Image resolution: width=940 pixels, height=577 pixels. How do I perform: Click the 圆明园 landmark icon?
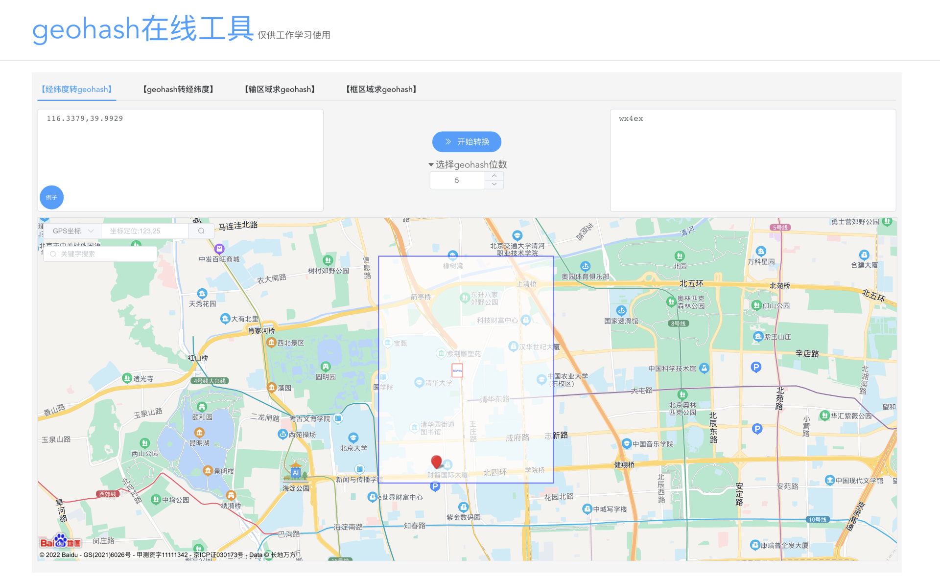point(326,367)
